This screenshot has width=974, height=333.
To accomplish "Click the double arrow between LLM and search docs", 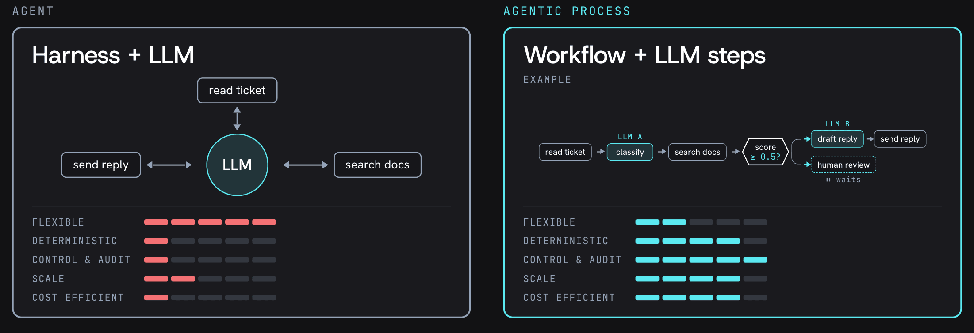I will click(305, 165).
